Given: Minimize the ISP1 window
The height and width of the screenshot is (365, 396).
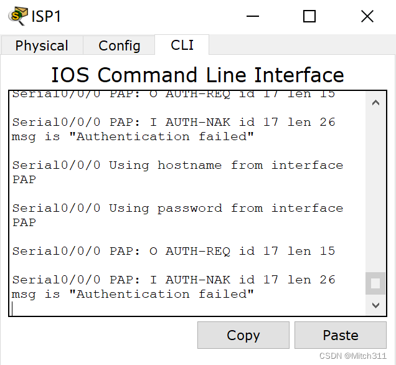Looking at the screenshot, I should tap(253, 16).
